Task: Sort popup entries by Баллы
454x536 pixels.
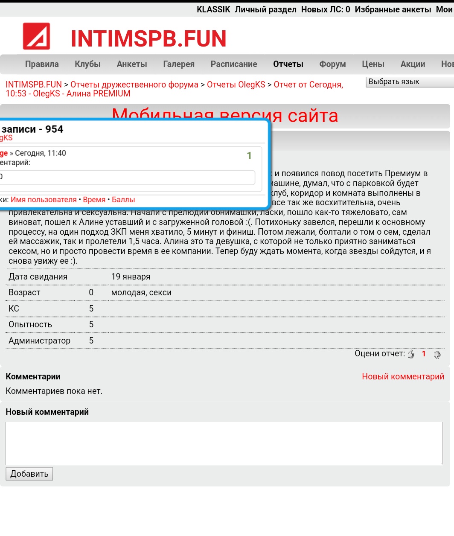Action: [x=123, y=200]
